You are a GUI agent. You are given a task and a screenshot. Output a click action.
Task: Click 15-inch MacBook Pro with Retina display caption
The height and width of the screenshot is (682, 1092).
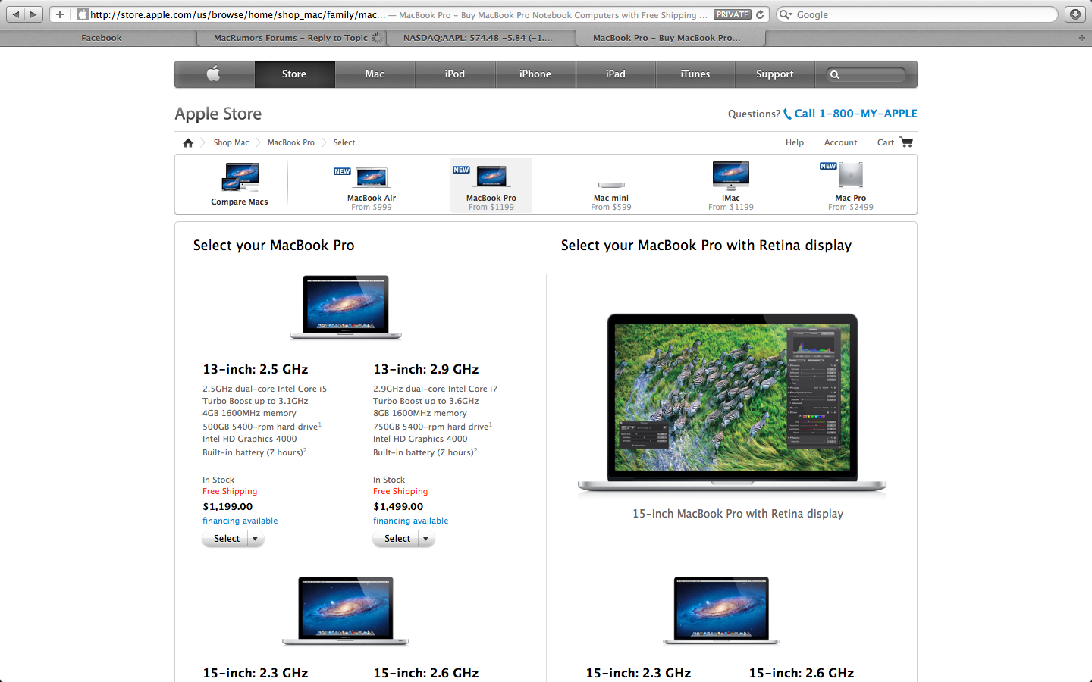click(x=738, y=514)
